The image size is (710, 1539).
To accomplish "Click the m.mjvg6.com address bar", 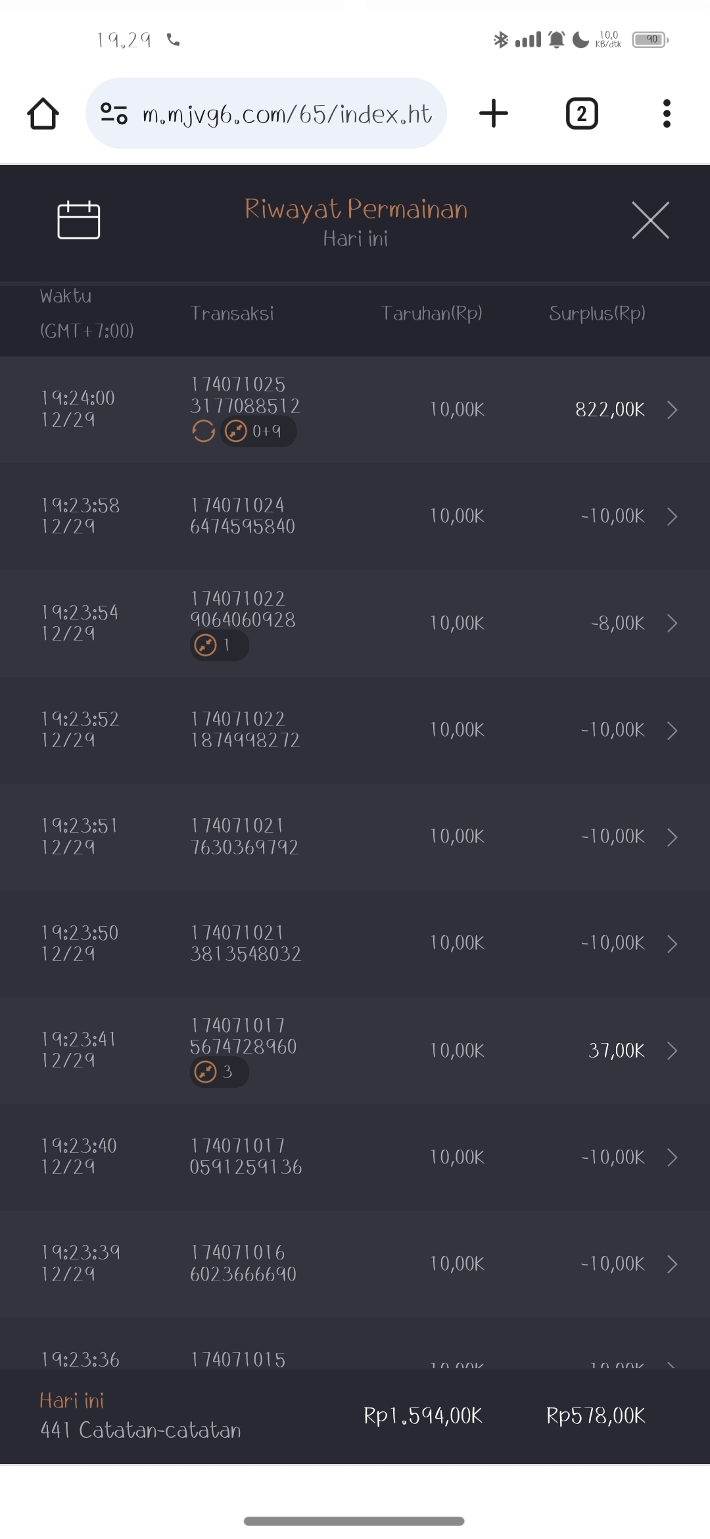I will tap(287, 114).
